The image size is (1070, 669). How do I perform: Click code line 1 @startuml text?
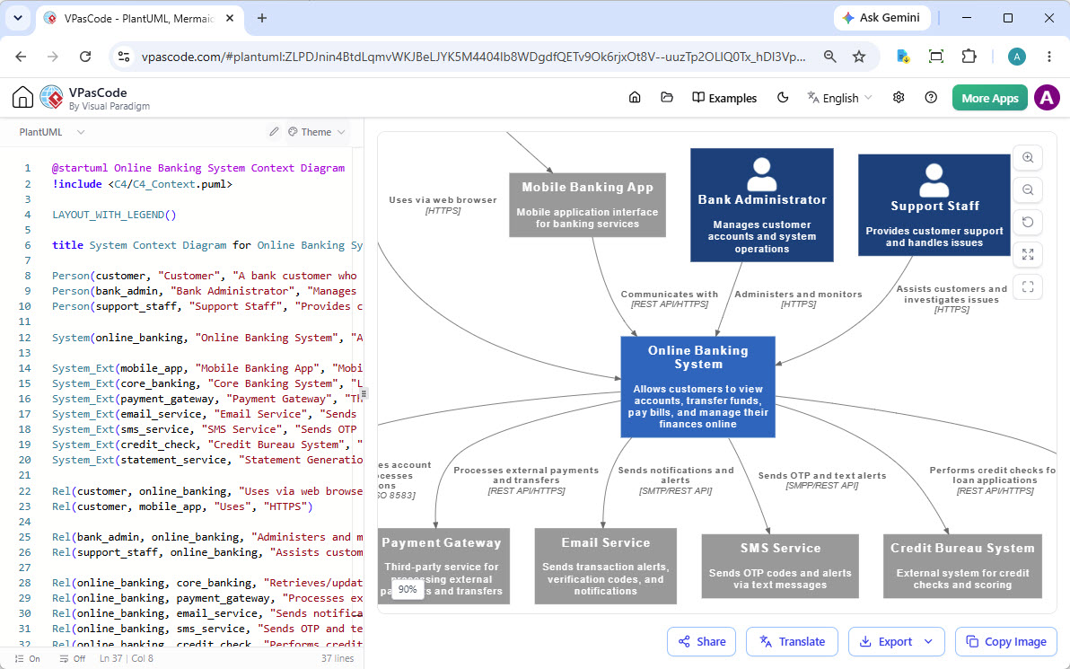coord(197,168)
